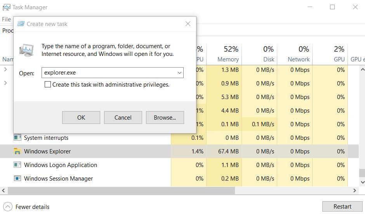365x214 pixels.
Task: Click the 1.3 MB memory cell
Action: pyautogui.click(x=224, y=70)
